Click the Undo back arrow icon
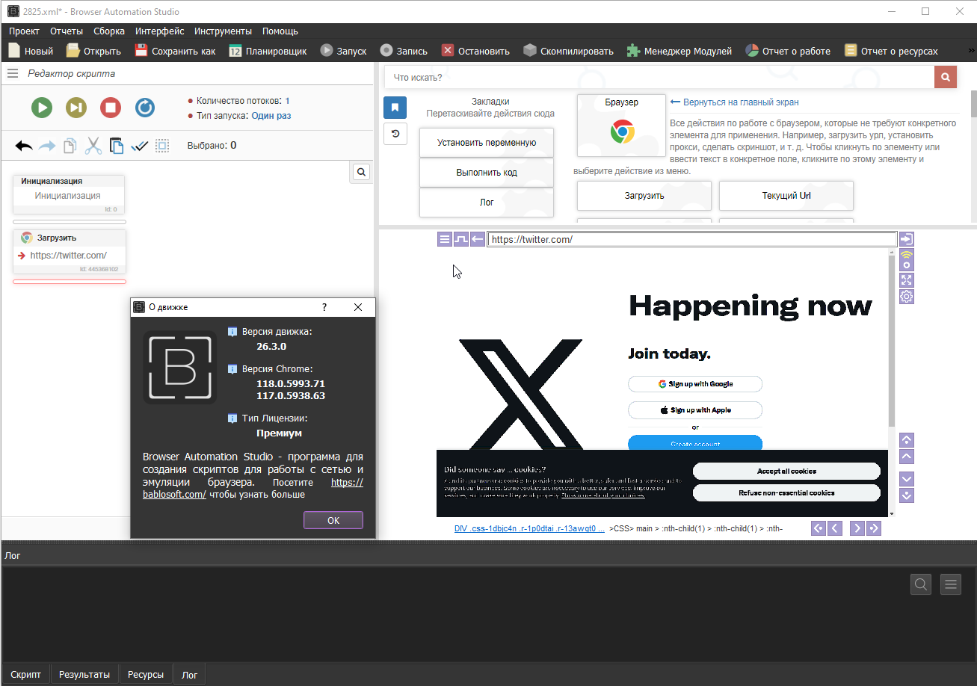 (24, 146)
